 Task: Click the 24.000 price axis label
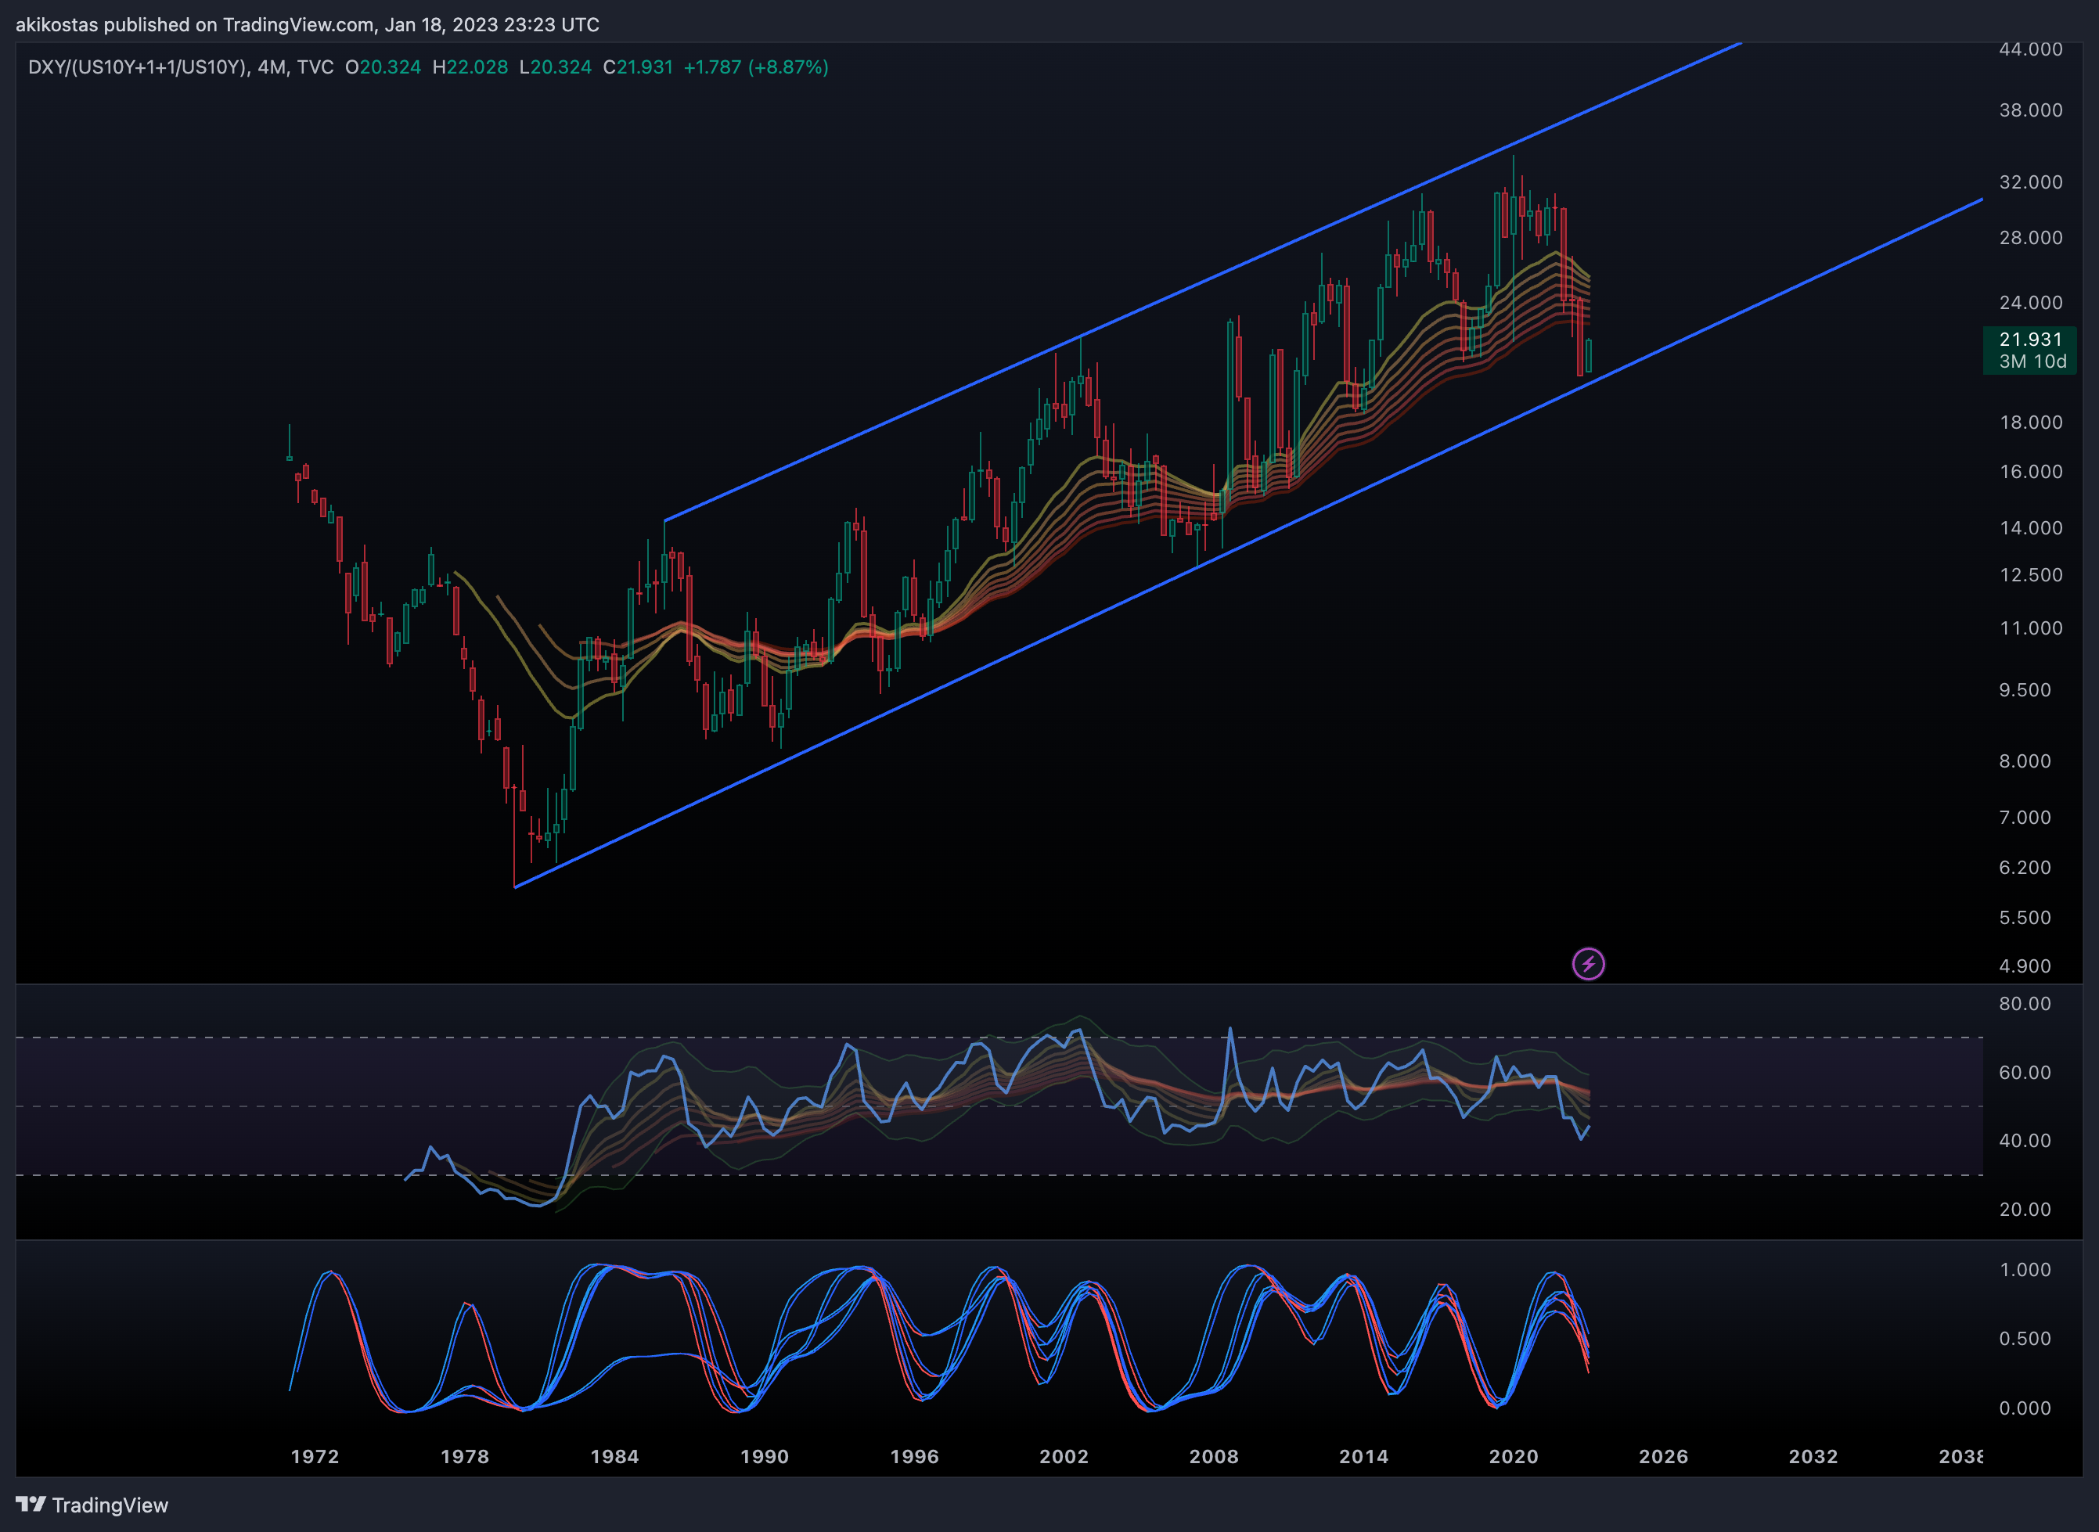point(2030,302)
